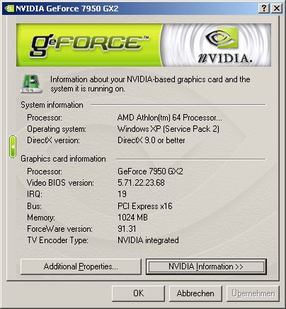Click the truncated AMD Athlon processor text
The width and height of the screenshot is (286, 309).
click(170, 118)
